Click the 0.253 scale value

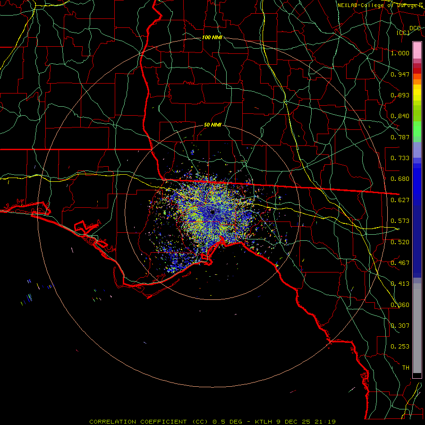pyautogui.click(x=400, y=347)
